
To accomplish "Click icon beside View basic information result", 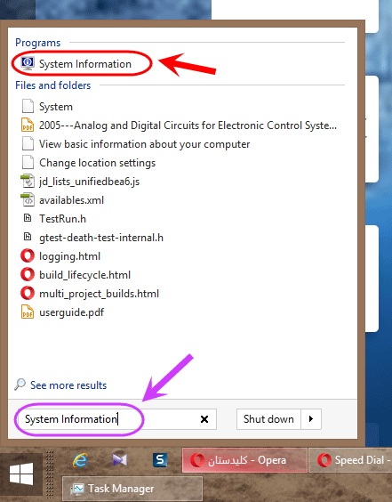I will [x=28, y=143].
